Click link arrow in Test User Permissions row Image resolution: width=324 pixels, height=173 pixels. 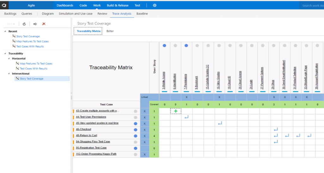tap(186, 117)
